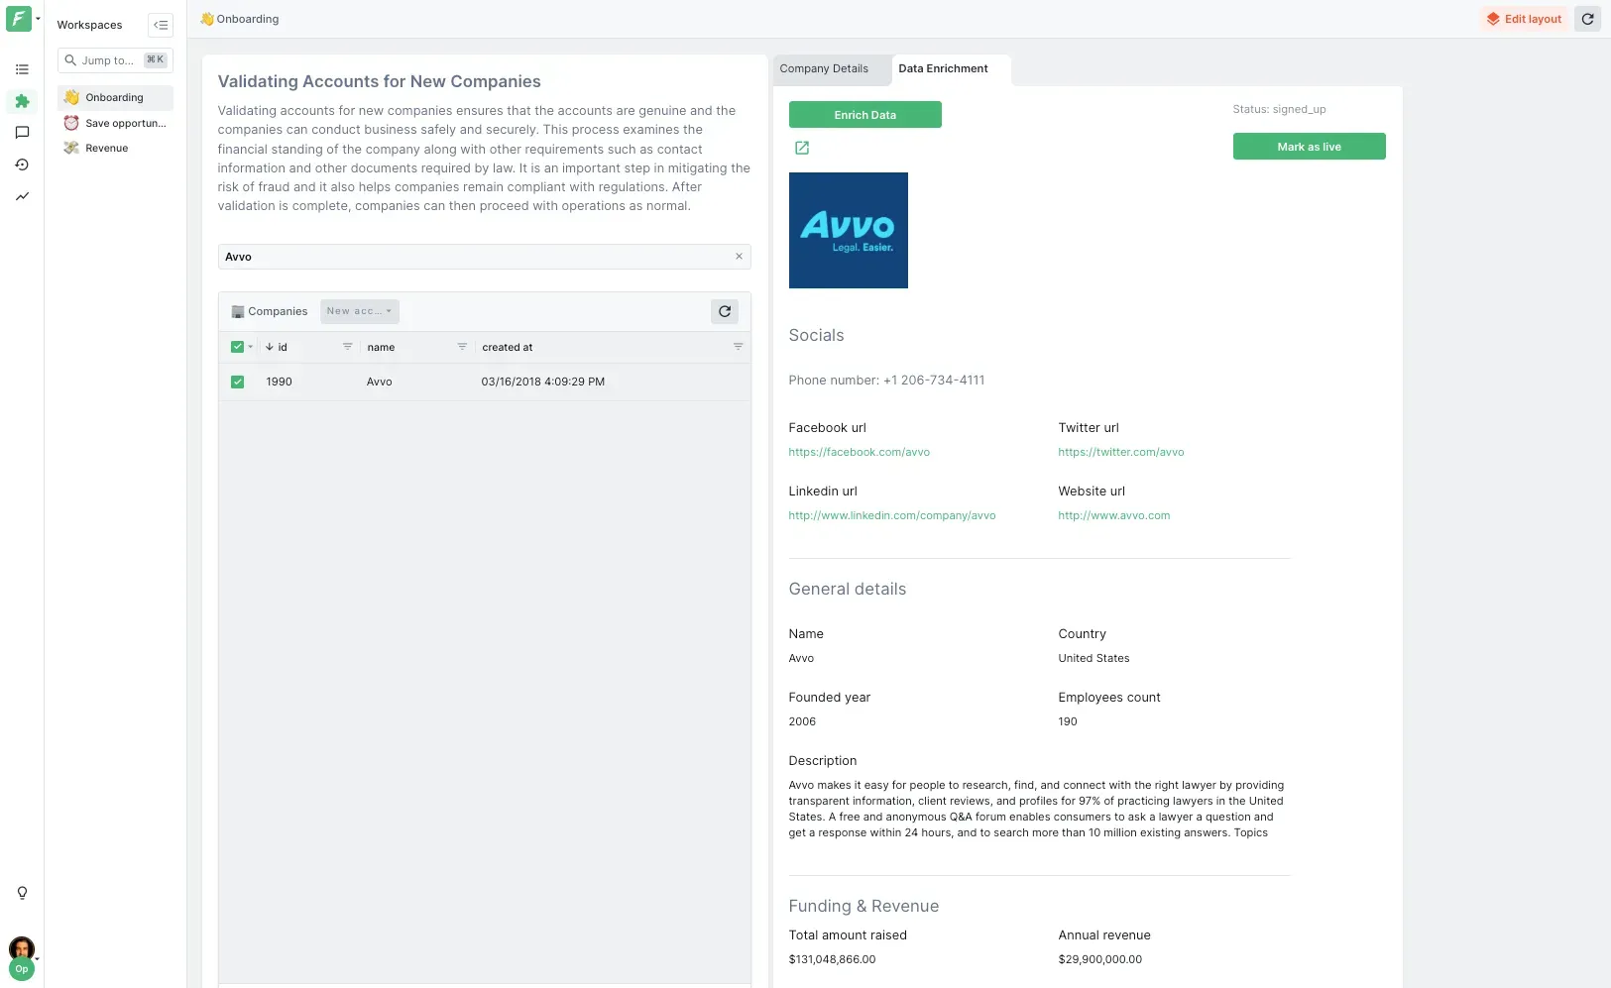The height and width of the screenshot is (988, 1611).
Task: Click the green Op environment badge
Action: pyautogui.click(x=22, y=969)
